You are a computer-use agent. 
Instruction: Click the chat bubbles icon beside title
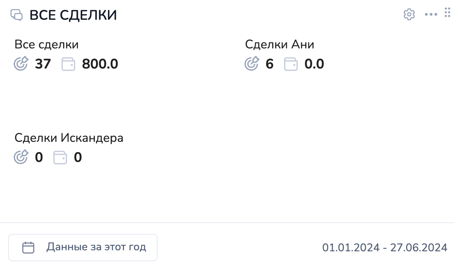(x=17, y=15)
